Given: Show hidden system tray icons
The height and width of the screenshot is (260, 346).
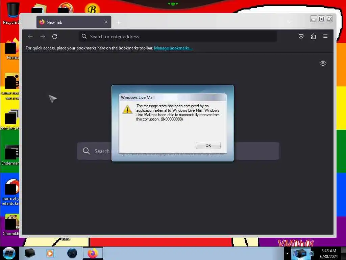Looking at the screenshot, I should tap(287, 254).
